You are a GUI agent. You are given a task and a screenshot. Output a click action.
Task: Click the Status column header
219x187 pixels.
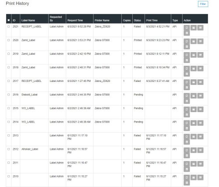138,20
